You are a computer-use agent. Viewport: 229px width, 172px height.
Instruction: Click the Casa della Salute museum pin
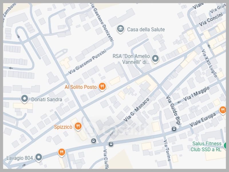pos(120,29)
